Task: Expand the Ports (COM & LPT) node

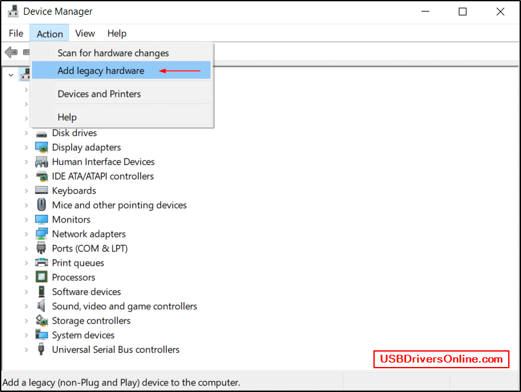Action: (x=26, y=248)
